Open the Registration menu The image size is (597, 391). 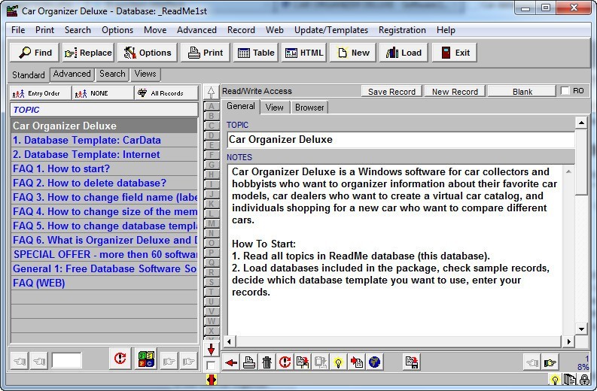click(x=402, y=30)
